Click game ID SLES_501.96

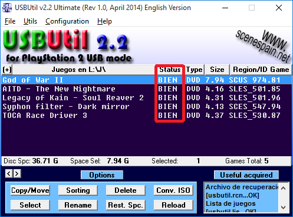[x=255, y=98]
